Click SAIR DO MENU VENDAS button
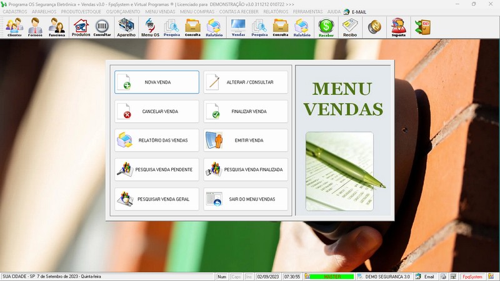500x281 pixels. point(246,199)
